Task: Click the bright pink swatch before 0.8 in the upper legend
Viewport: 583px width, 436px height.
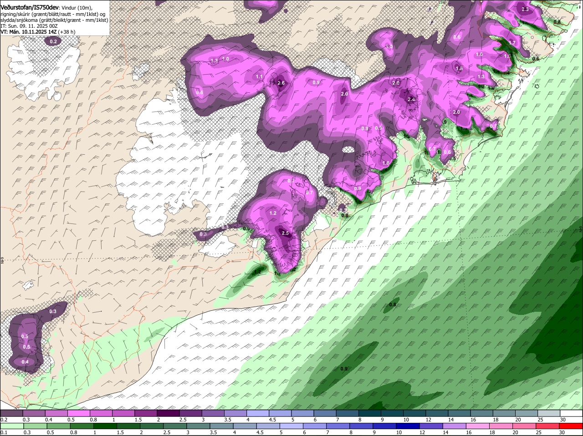Action: 78,413
